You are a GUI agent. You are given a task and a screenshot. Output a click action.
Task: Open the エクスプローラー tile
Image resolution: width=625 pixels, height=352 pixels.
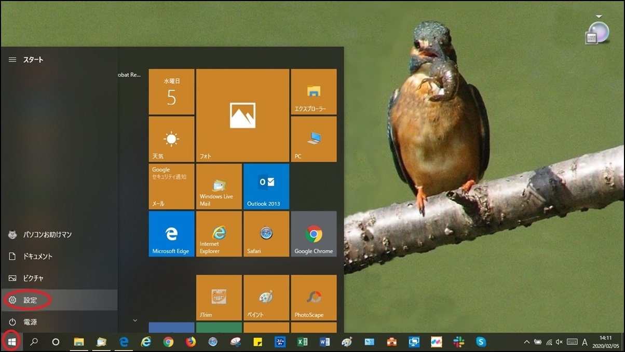pos(314,92)
